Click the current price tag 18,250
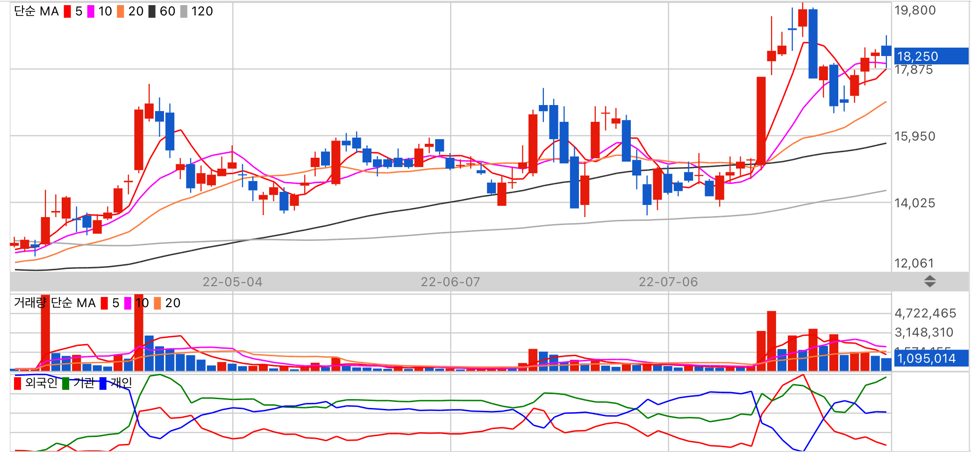This screenshot has height=457, width=971. coord(931,56)
